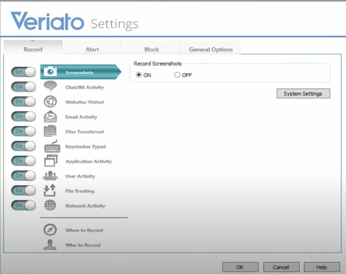The height and width of the screenshot is (274, 346).
Task: Open Network Activity settings label
Action: [85, 206]
